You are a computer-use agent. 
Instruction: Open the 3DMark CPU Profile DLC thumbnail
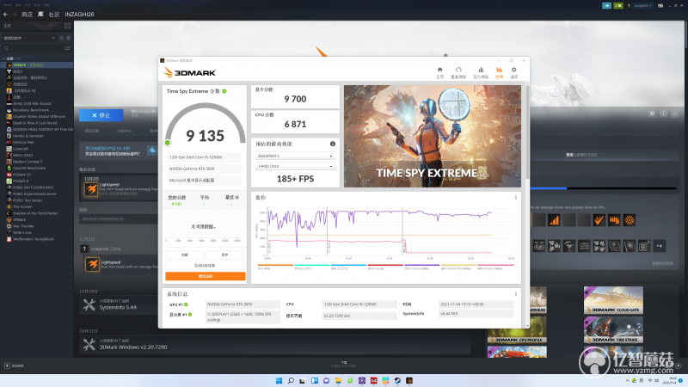[x=517, y=330]
